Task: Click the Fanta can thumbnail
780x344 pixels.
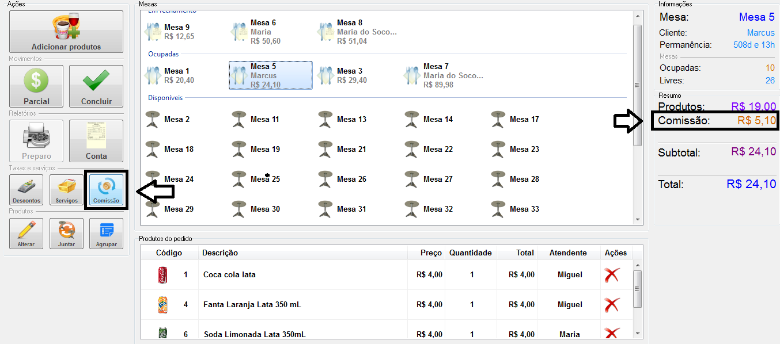Action: [x=163, y=305]
